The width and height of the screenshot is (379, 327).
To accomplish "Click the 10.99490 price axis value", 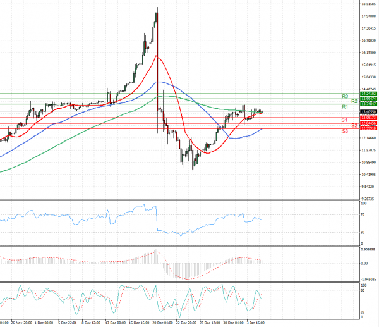I will [x=369, y=162].
